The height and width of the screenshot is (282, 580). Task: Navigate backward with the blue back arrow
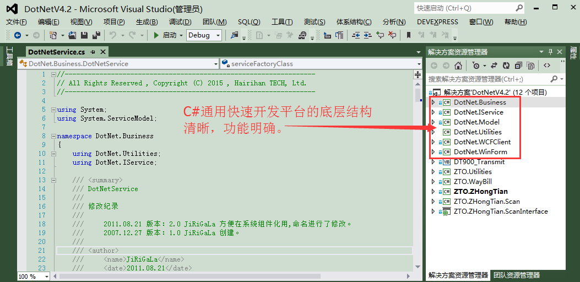pyautogui.click(x=17, y=36)
